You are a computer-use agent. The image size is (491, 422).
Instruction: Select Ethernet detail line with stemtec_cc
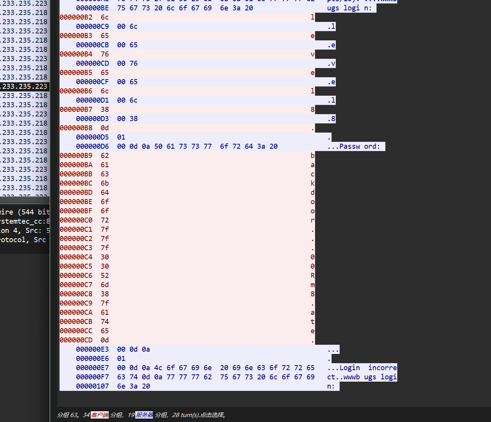[x=25, y=221]
